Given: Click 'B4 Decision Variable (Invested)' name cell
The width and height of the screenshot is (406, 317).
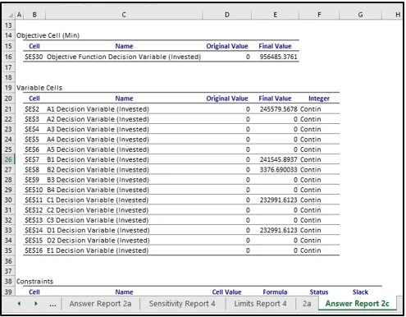Looking at the screenshot, I should pyautogui.click(x=98, y=190).
